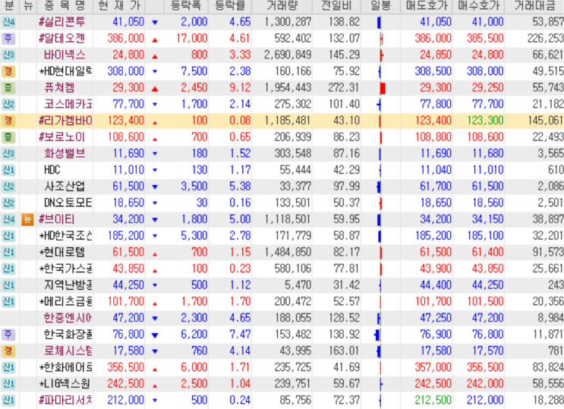Open the orange 뉴 news icon for #브이티
The height and width of the screenshot is (409, 564).
click(x=27, y=219)
